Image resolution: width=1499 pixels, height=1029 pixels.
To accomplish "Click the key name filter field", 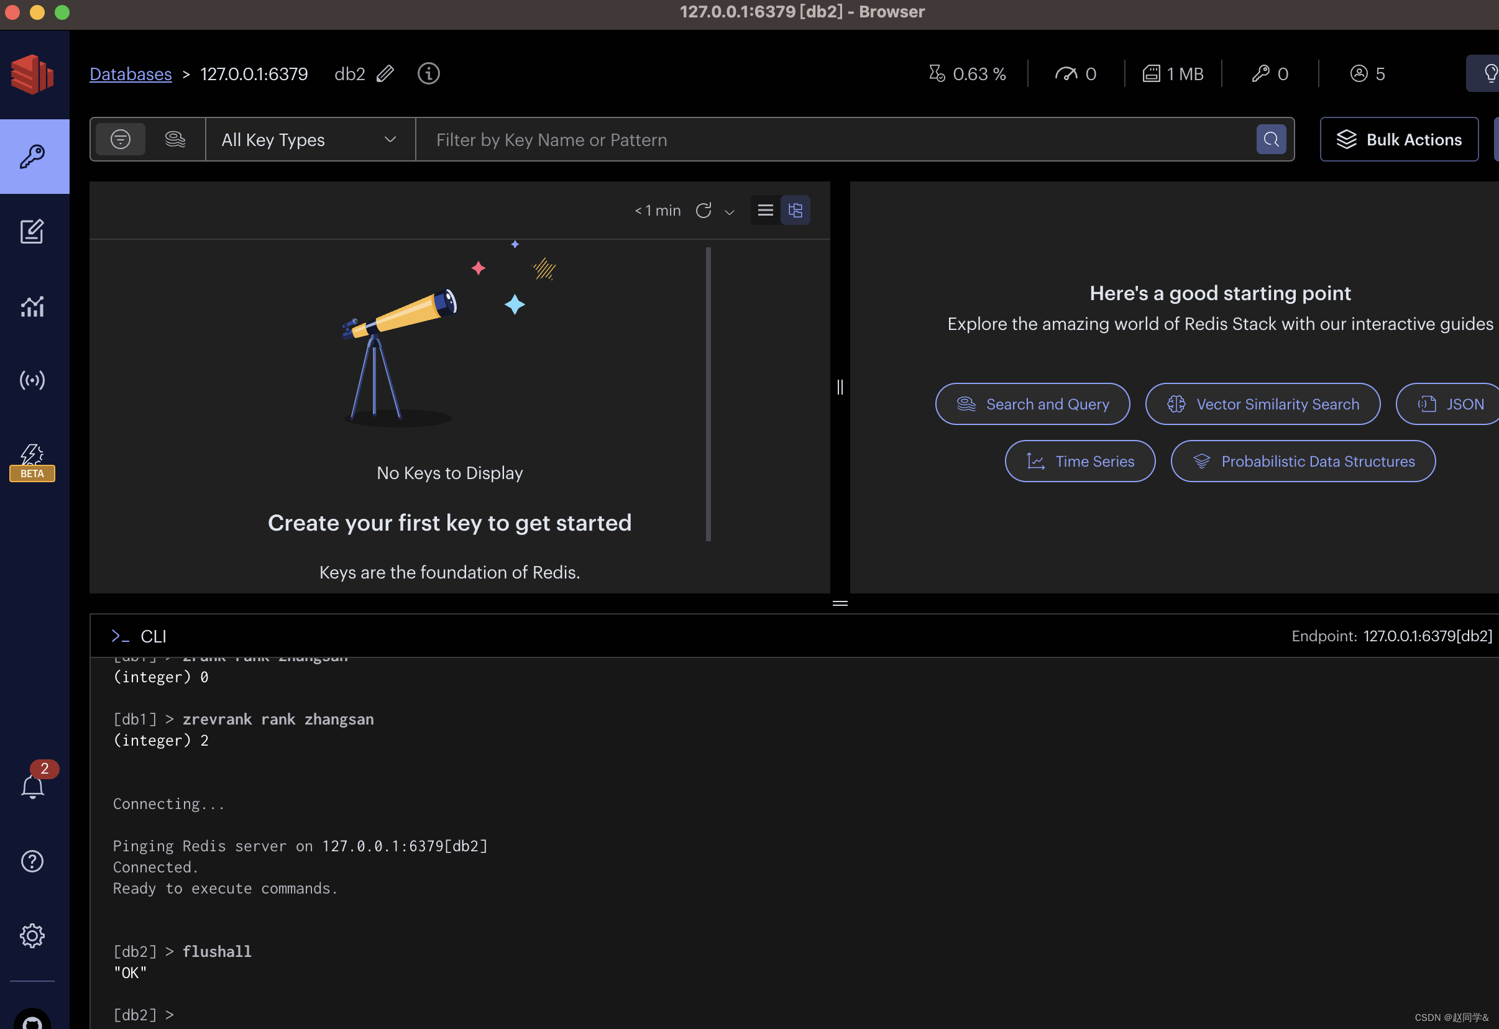I will click(x=835, y=139).
